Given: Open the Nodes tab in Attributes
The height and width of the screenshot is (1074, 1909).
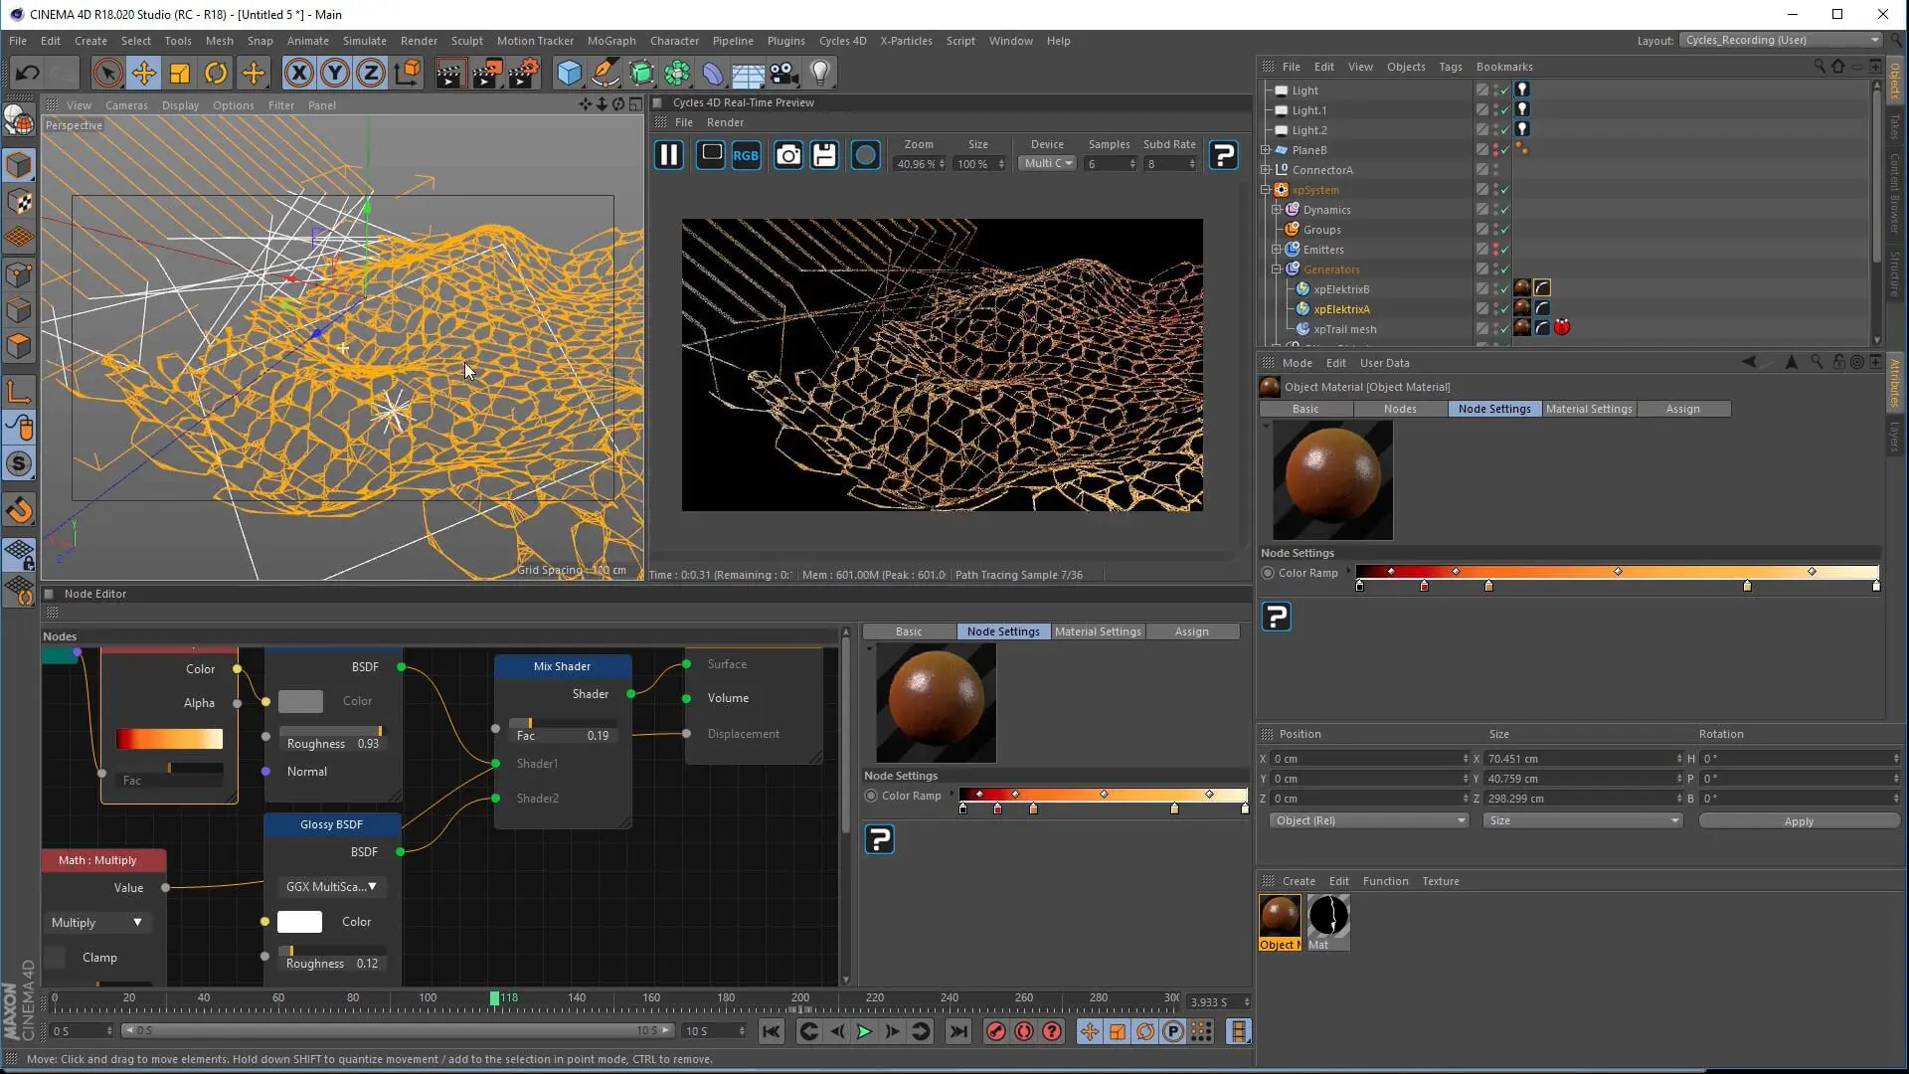Looking at the screenshot, I should coord(1400,409).
